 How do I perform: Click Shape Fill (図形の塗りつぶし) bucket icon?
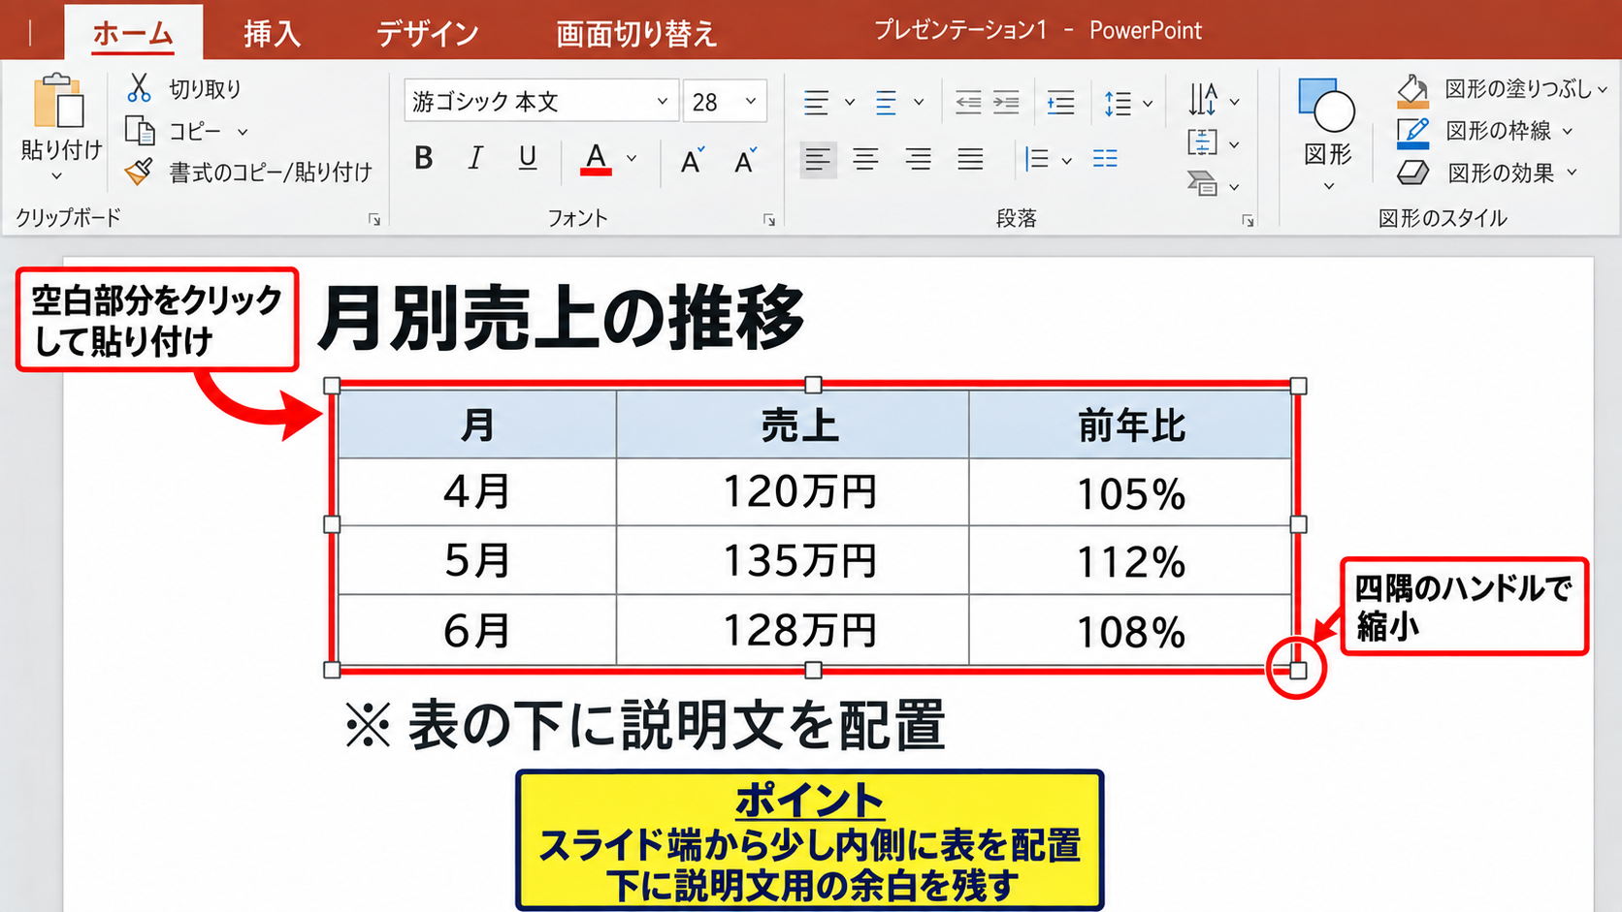click(1412, 90)
